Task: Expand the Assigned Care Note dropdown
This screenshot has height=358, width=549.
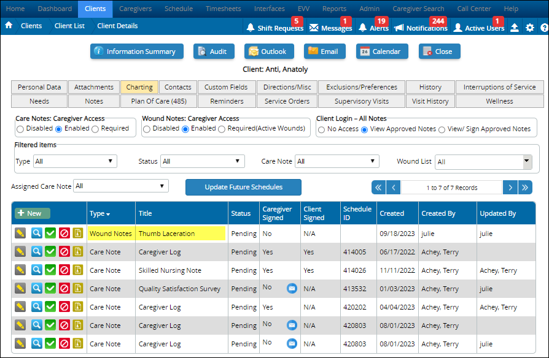Action: pyautogui.click(x=121, y=186)
